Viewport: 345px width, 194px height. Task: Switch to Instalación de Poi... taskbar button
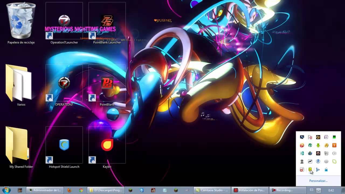pyautogui.click(x=250, y=190)
